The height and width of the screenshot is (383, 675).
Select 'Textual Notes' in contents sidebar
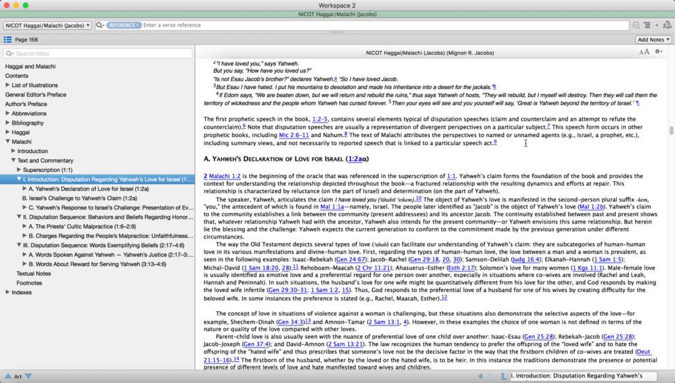pyautogui.click(x=34, y=273)
